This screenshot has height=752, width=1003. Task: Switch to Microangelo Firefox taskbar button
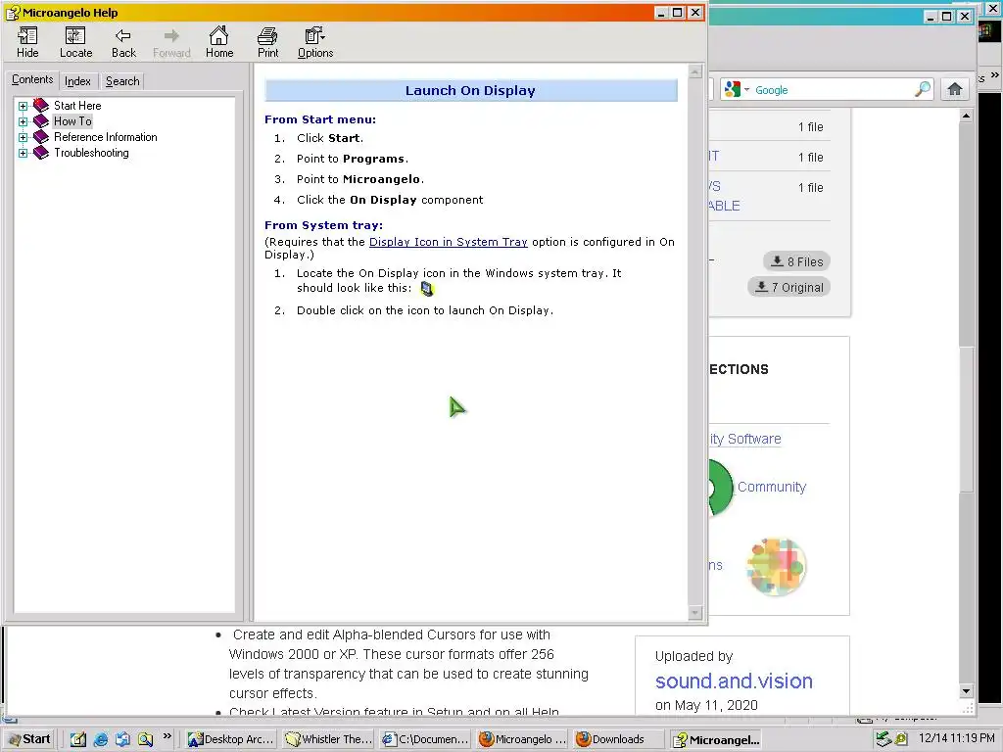[523, 739]
